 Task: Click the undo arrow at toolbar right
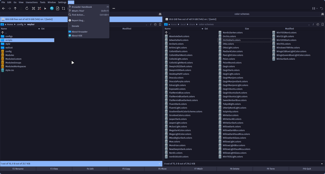click(x=321, y=8)
